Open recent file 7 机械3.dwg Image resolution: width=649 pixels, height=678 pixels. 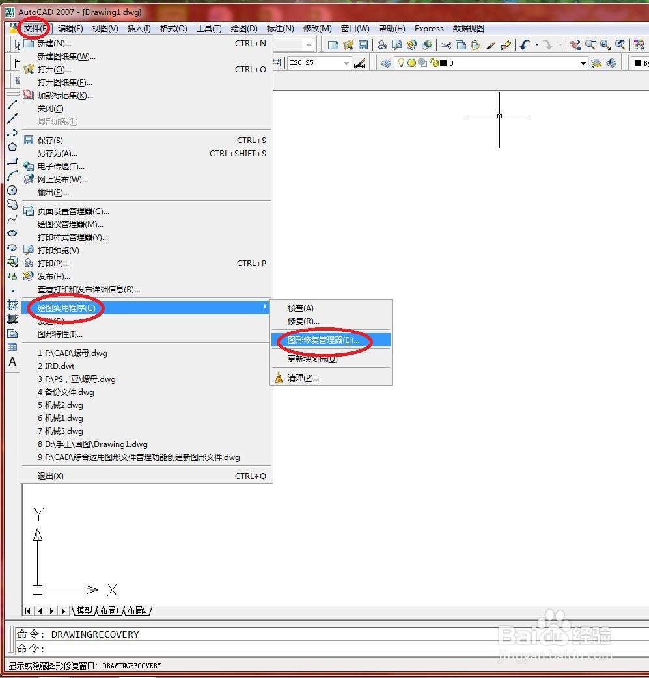[x=146, y=431]
